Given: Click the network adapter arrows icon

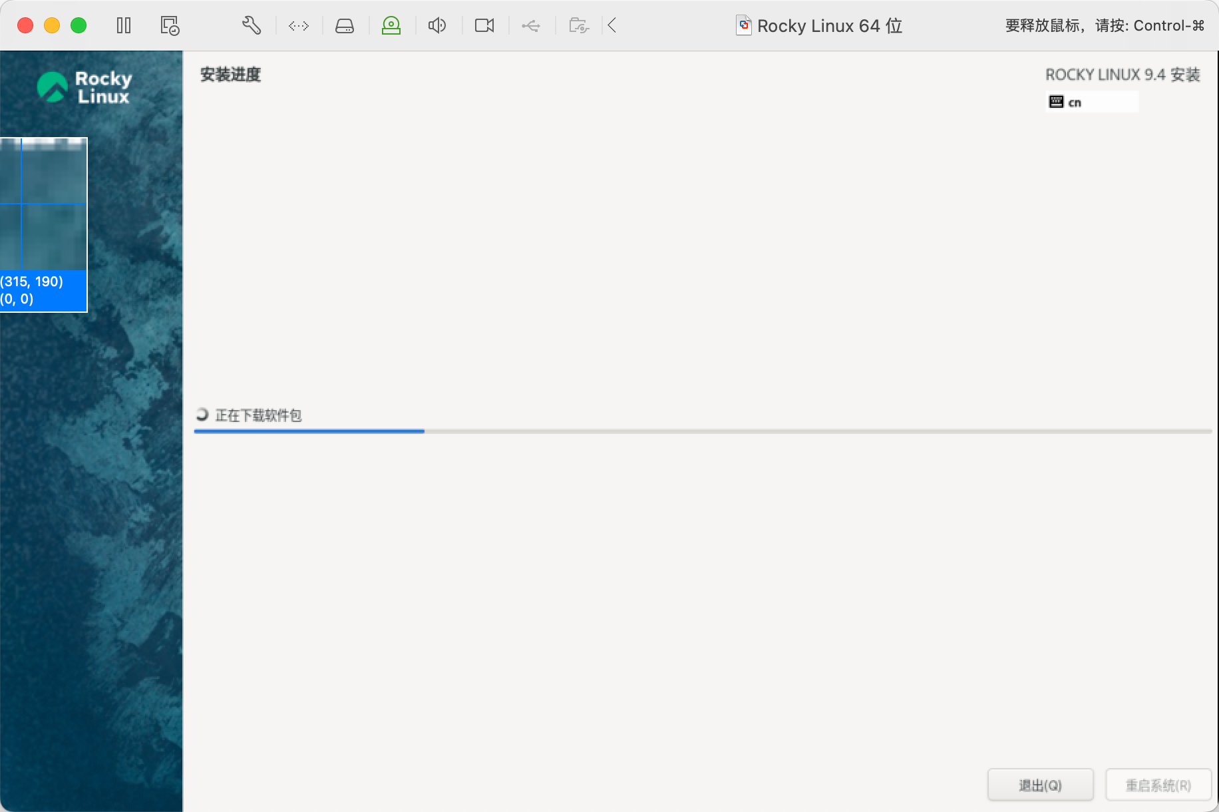Looking at the screenshot, I should pos(299,26).
